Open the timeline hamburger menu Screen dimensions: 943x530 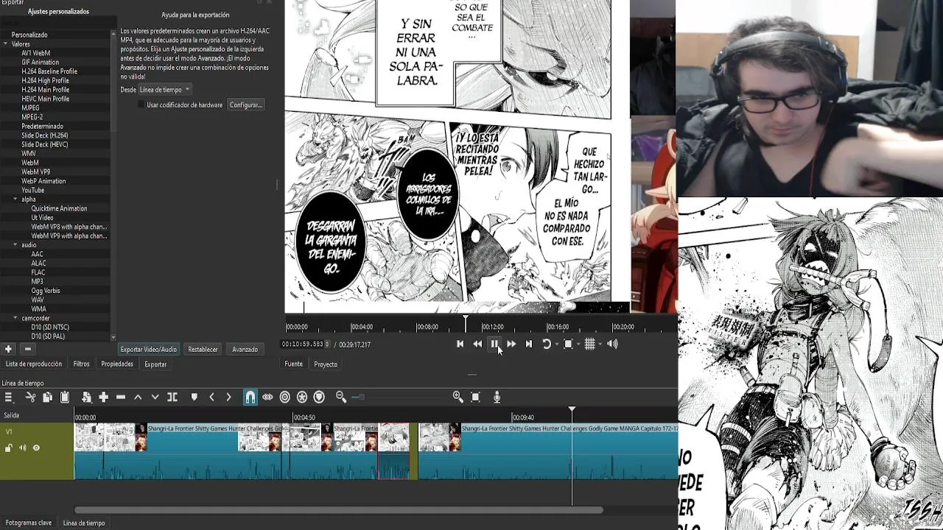[9, 397]
